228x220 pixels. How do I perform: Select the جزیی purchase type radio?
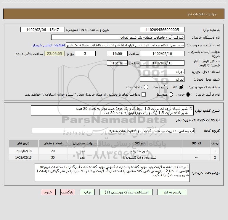pyautogui.click(x=188, y=94)
